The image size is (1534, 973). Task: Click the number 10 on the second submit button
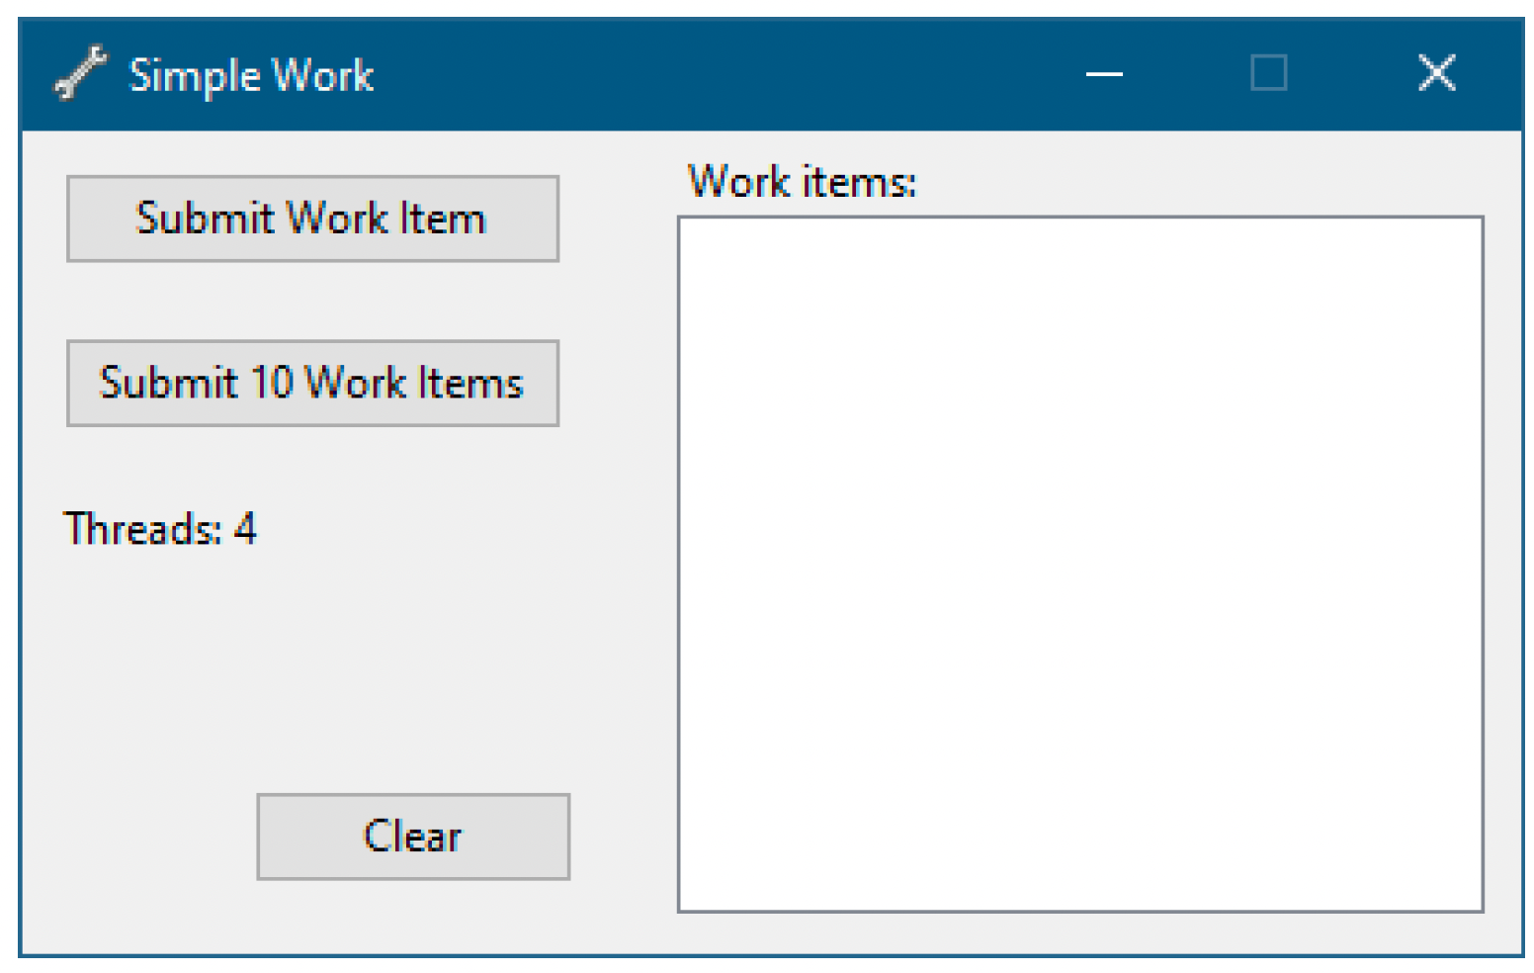point(272,383)
